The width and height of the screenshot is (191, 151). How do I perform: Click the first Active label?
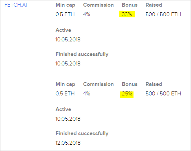click(x=63, y=30)
